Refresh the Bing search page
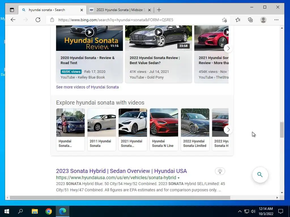Viewport: 290px width, 217px height. point(38,20)
